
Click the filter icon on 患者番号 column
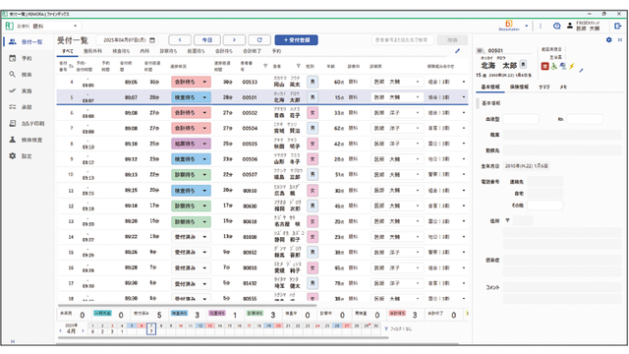(265, 66)
